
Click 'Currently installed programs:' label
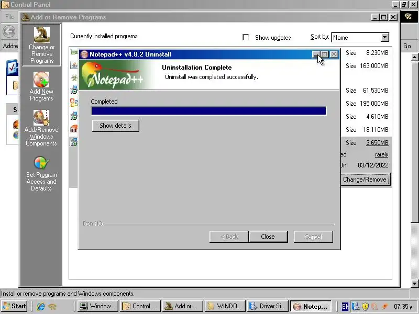pyautogui.click(x=104, y=36)
